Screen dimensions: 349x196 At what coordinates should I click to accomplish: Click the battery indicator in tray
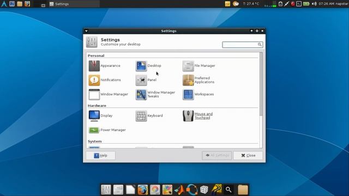[306, 4]
